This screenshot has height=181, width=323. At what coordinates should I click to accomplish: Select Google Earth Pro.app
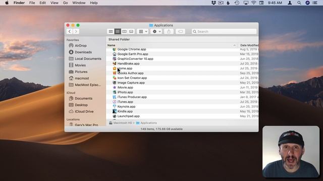pos(133,54)
